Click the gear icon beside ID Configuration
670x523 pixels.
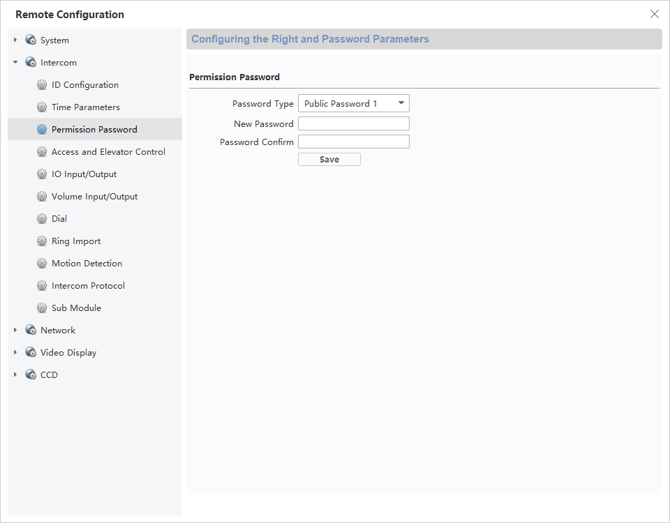point(42,85)
